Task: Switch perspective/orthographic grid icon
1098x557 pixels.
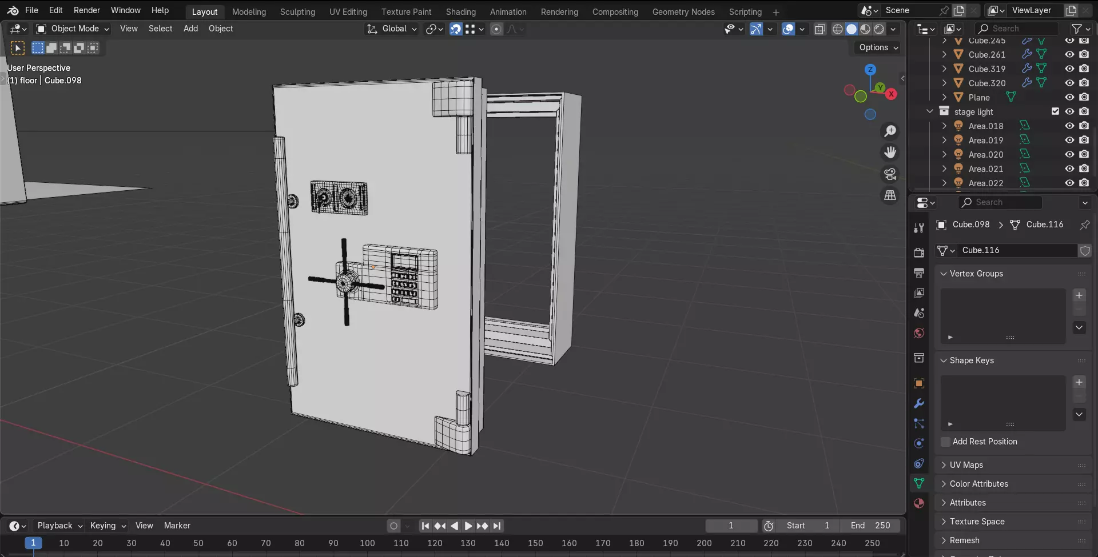Action: click(x=890, y=195)
